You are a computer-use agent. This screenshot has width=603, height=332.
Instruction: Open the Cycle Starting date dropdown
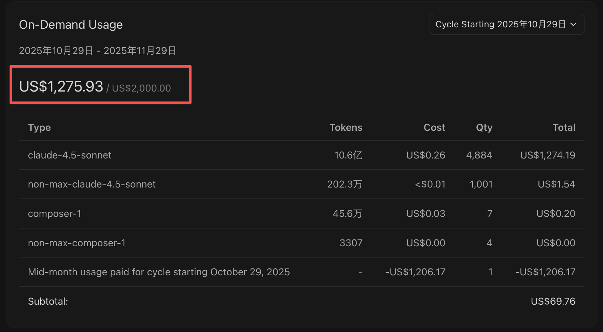coord(506,24)
